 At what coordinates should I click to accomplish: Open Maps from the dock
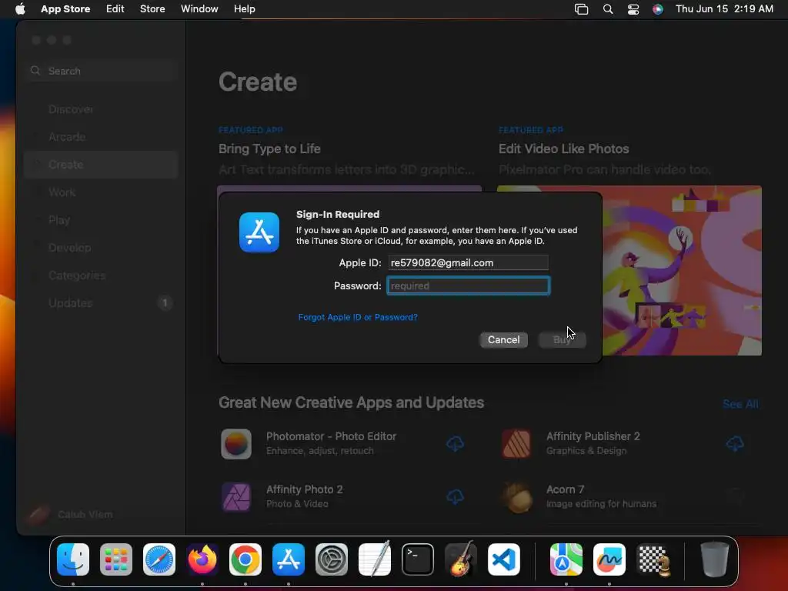coord(566,559)
